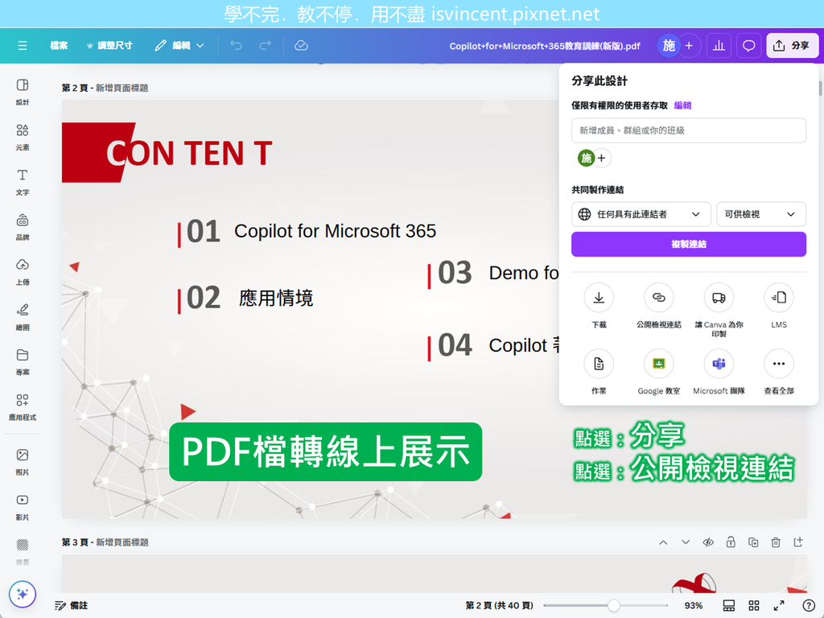Choose the LMS share option

[778, 306]
